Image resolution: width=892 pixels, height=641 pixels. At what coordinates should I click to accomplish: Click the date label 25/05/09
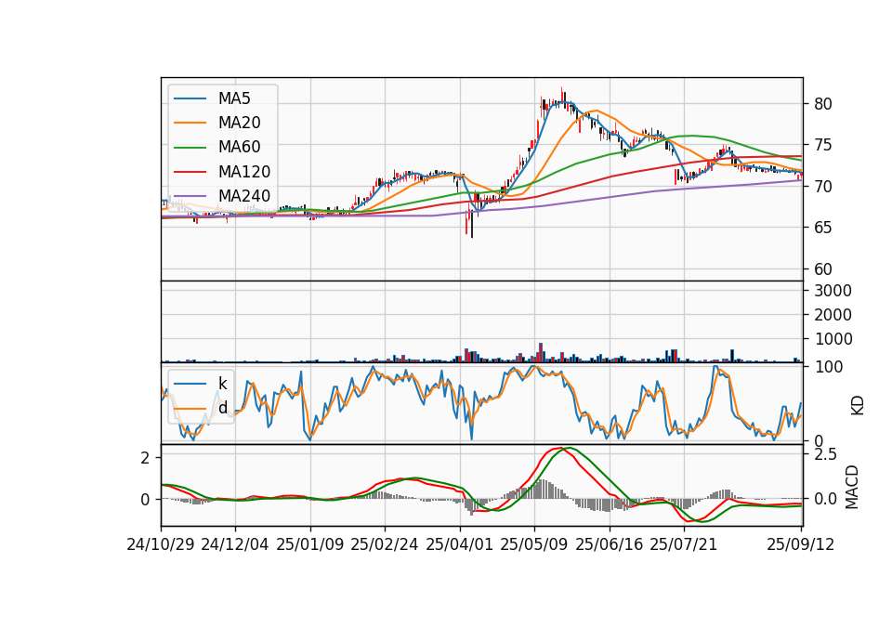click(534, 544)
